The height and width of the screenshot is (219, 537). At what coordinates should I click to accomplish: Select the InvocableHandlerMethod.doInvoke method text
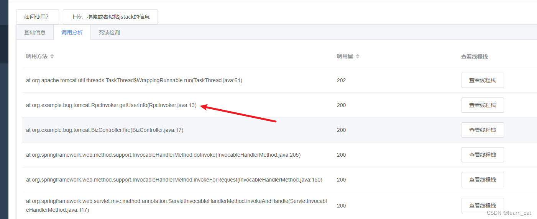click(x=163, y=155)
